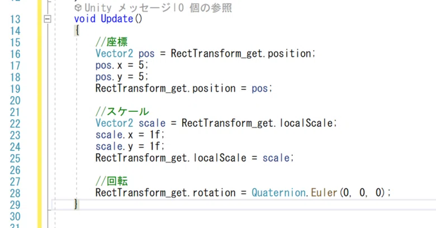This screenshot has width=436, height=228.
Task: Select the //回転 comment
Action: pos(111,181)
